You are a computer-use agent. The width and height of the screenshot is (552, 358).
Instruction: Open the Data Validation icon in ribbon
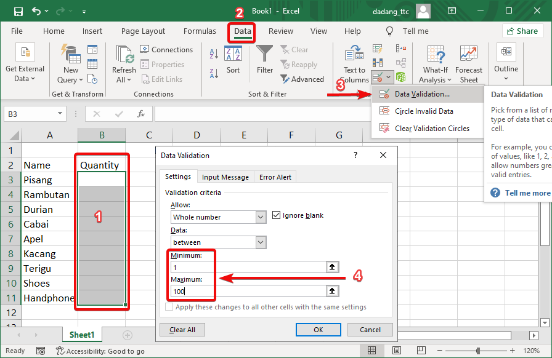click(378, 76)
